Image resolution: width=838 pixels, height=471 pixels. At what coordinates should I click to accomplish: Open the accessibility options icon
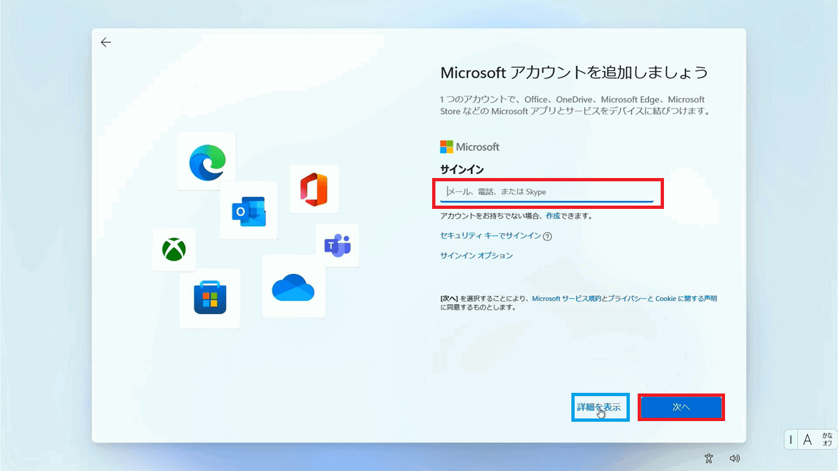708,459
